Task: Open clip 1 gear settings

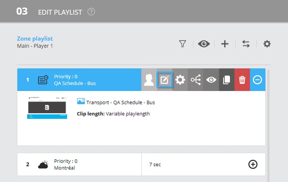Action: click(x=180, y=80)
